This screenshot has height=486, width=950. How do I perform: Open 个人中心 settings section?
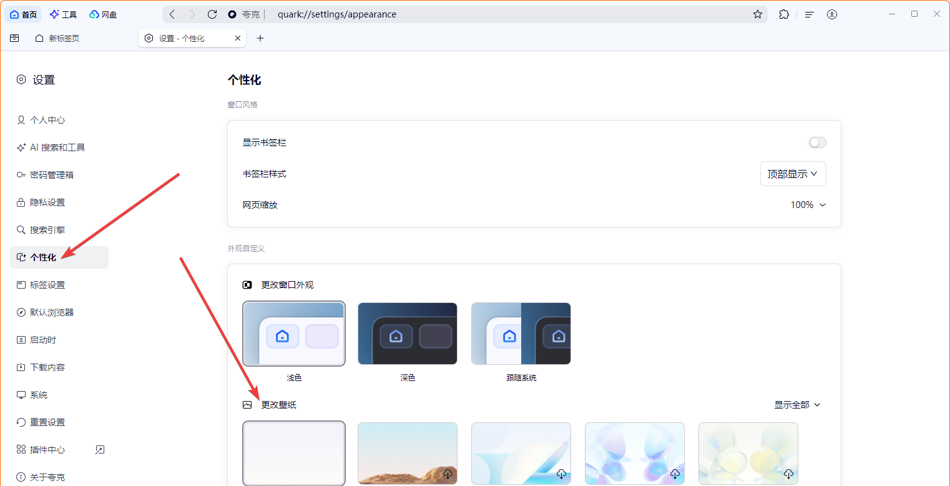click(x=59, y=120)
